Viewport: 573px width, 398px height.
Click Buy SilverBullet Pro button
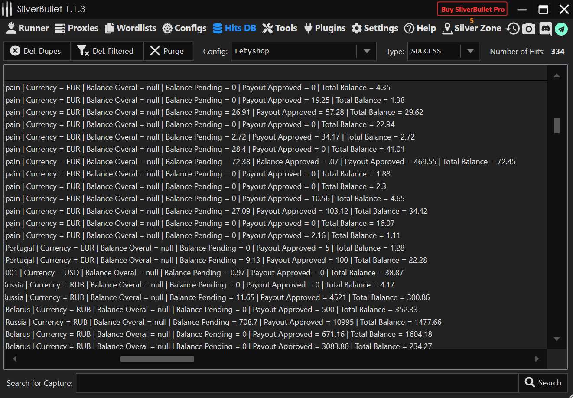(472, 9)
